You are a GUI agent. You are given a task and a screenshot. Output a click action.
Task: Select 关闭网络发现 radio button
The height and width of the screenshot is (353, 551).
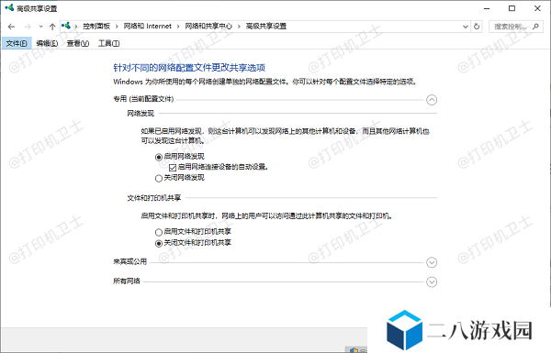(159, 178)
